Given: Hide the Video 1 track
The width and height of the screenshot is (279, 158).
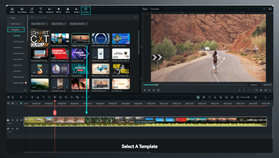Looking at the screenshot, I should point(21,120).
